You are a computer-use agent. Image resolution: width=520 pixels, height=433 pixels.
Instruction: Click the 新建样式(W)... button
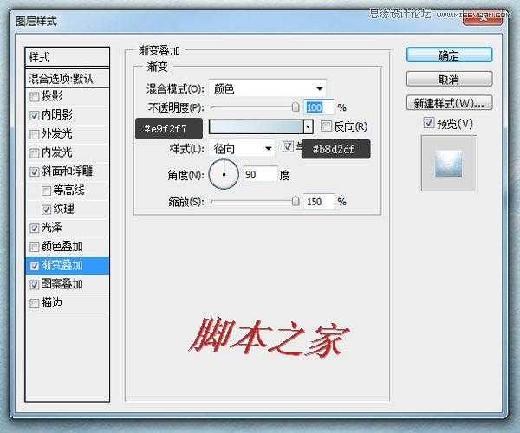449,103
